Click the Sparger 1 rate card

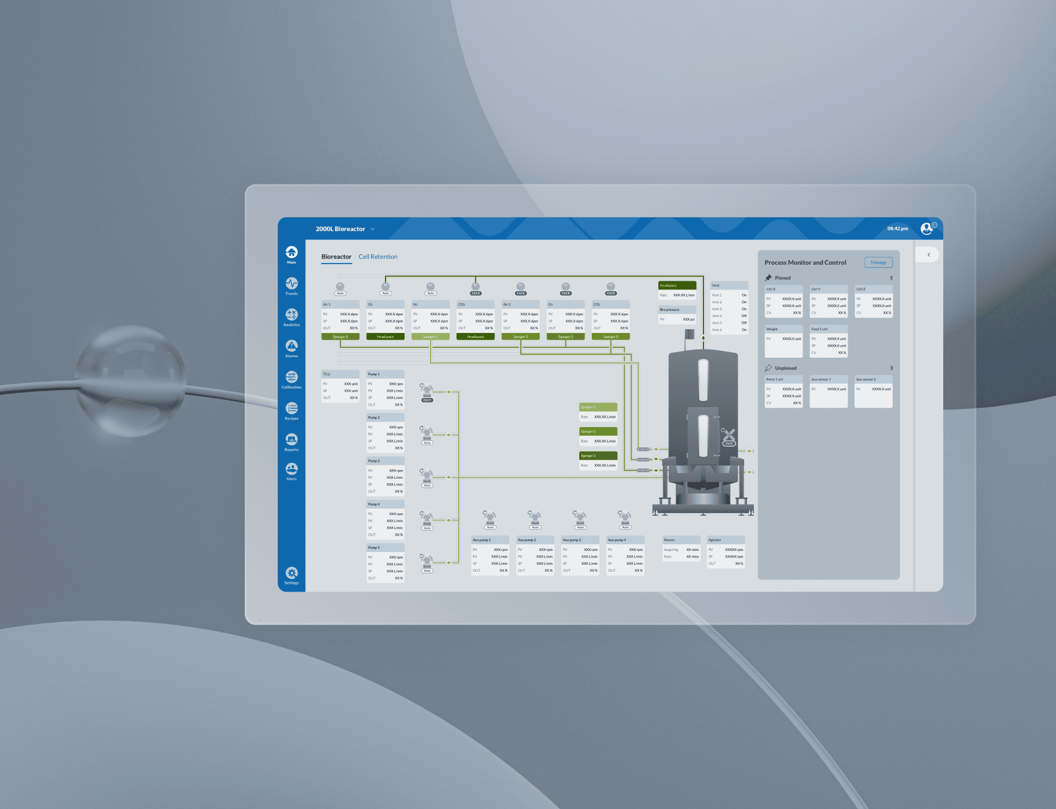pyautogui.click(x=598, y=412)
